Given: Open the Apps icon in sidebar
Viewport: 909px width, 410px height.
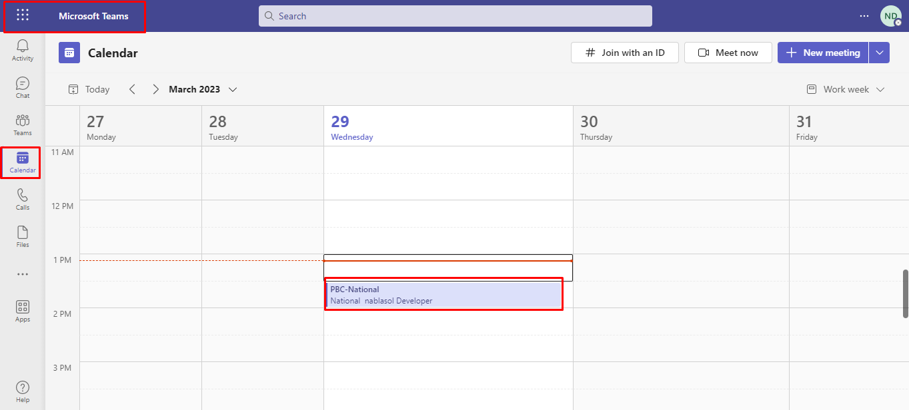Looking at the screenshot, I should tap(23, 311).
